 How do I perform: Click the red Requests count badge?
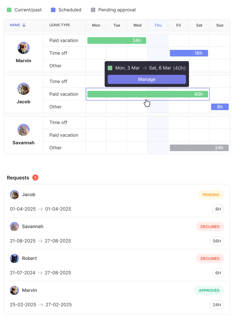[35, 178]
